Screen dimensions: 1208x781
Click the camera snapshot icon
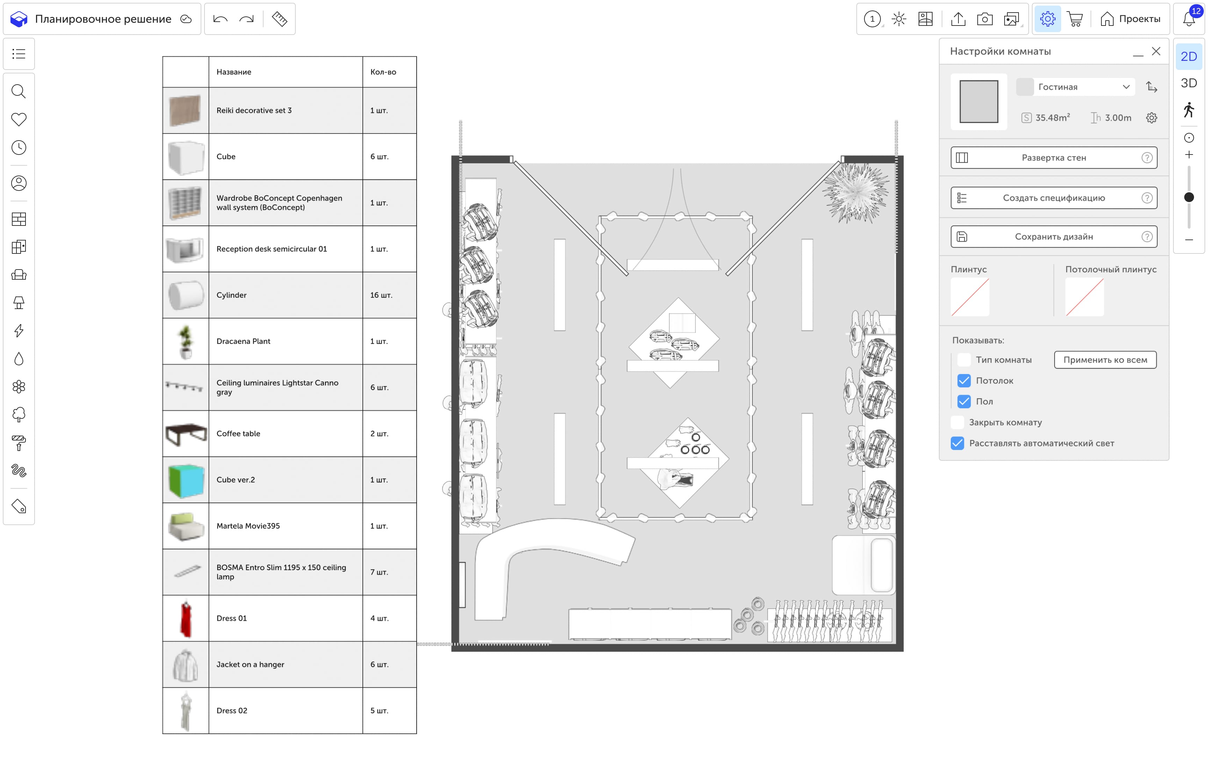(984, 19)
